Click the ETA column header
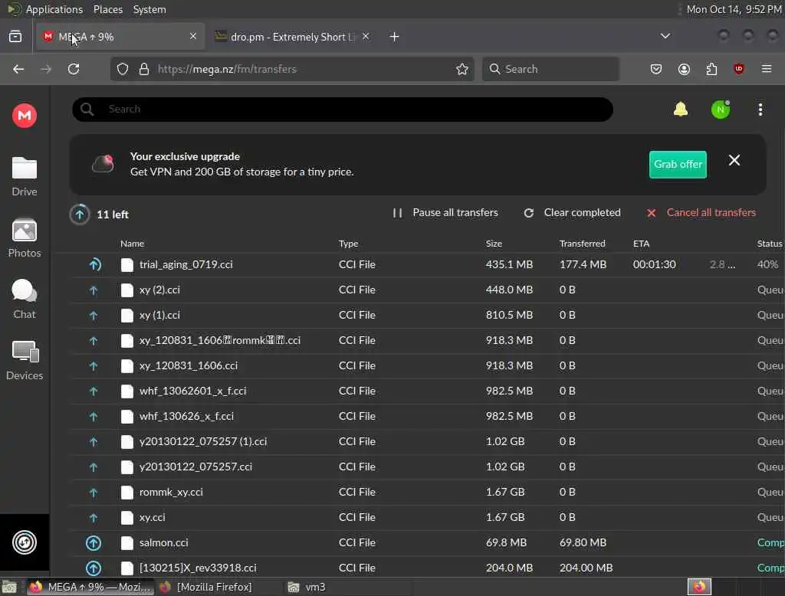 coord(642,244)
